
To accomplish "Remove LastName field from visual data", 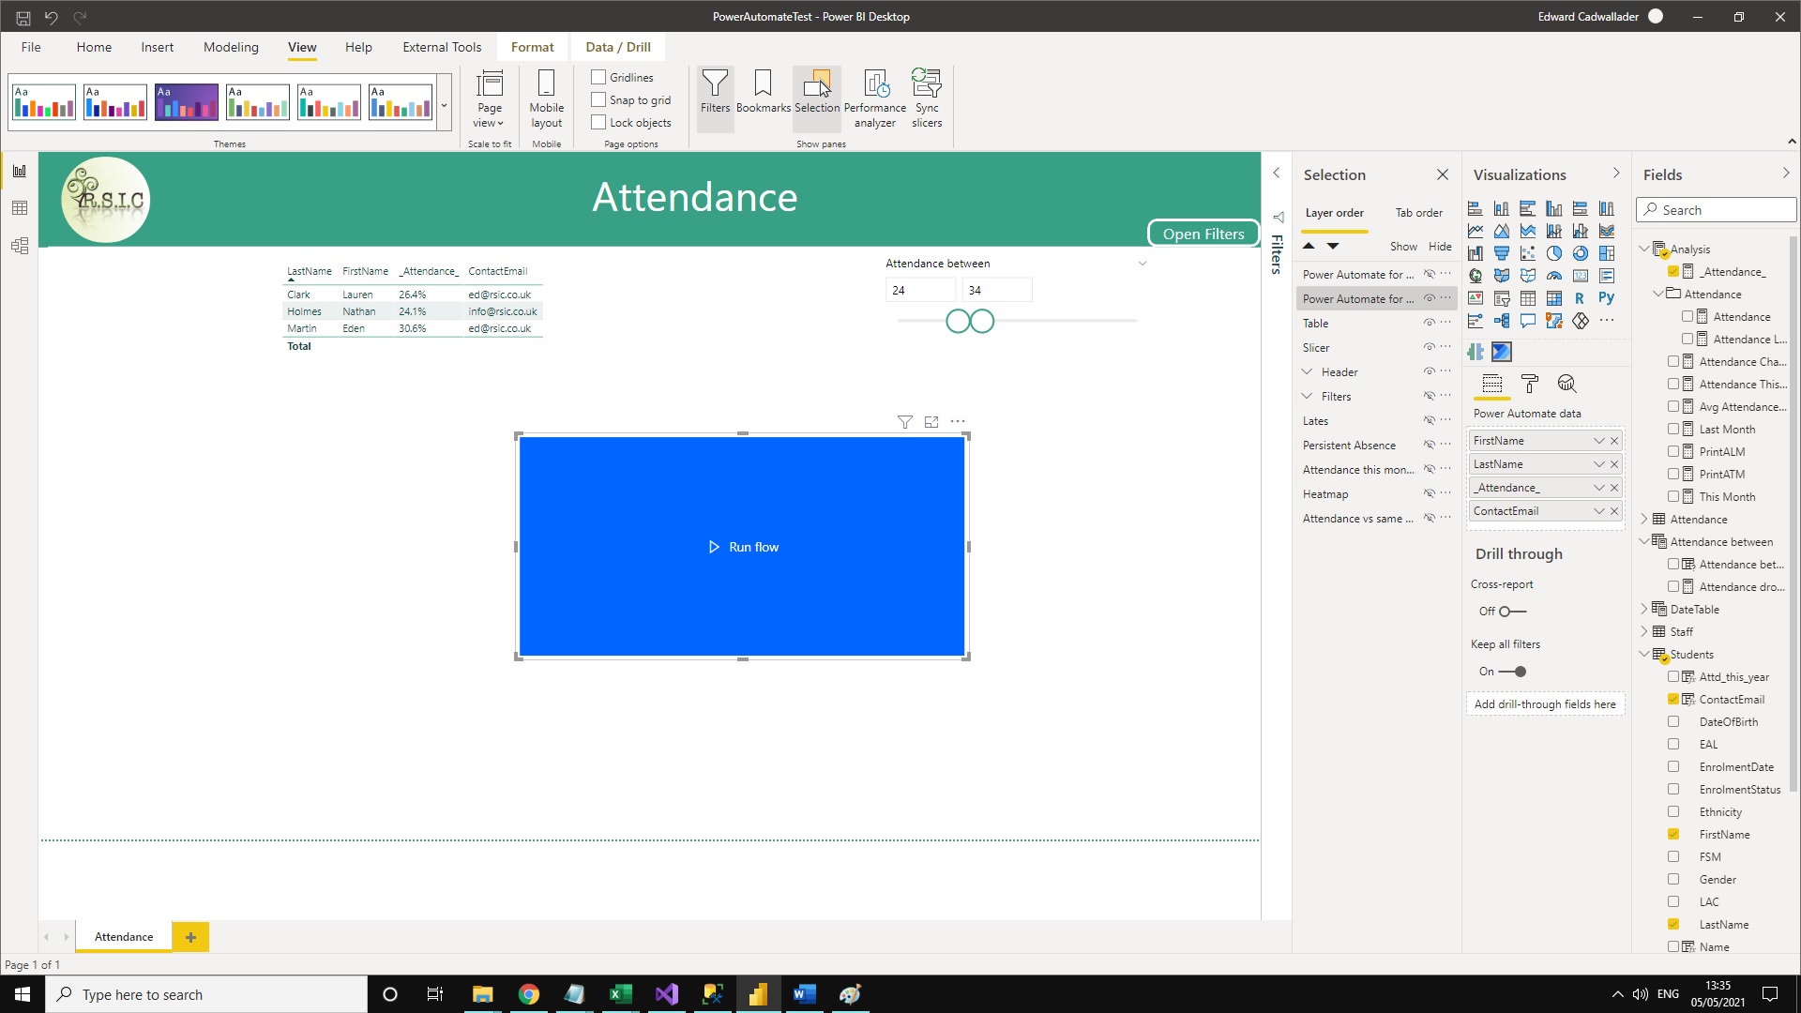I will point(1614,464).
